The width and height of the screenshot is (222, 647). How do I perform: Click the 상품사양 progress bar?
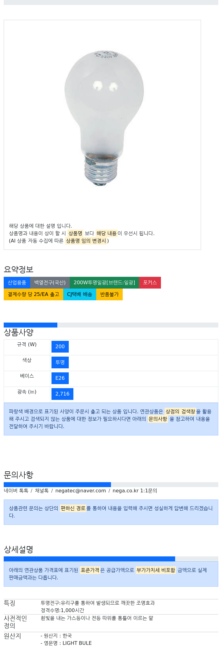[111, 325]
